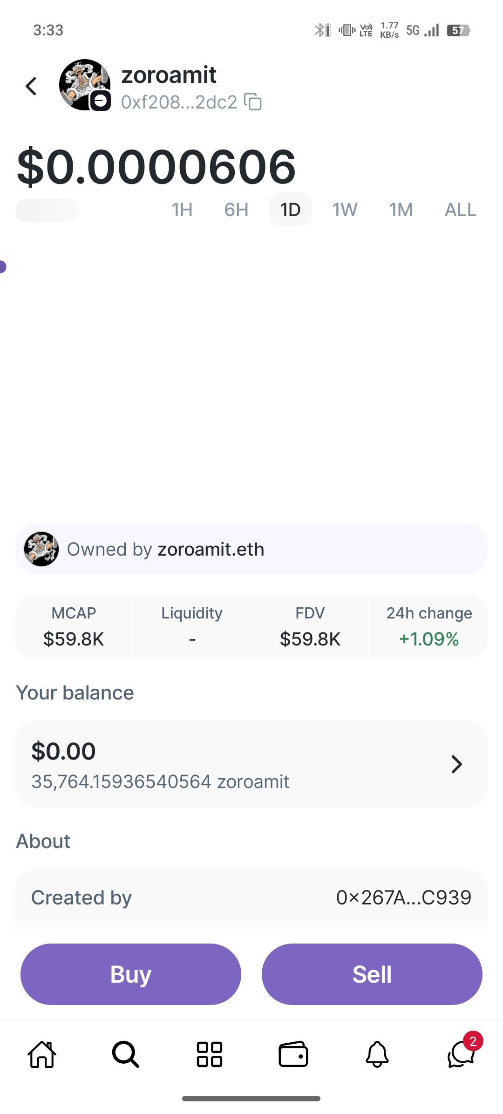Open chat messages with badge
The height and width of the screenshot is (1114, 503).
click(461, 1054)
